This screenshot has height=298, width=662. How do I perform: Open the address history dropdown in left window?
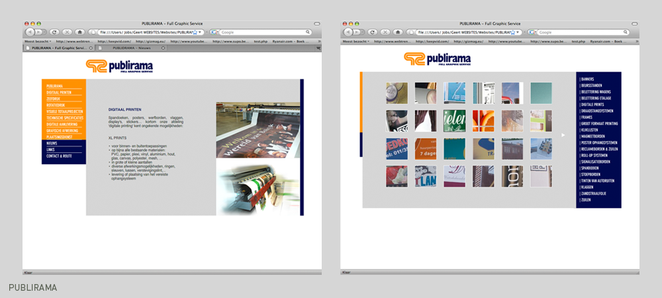coord(200,32)
